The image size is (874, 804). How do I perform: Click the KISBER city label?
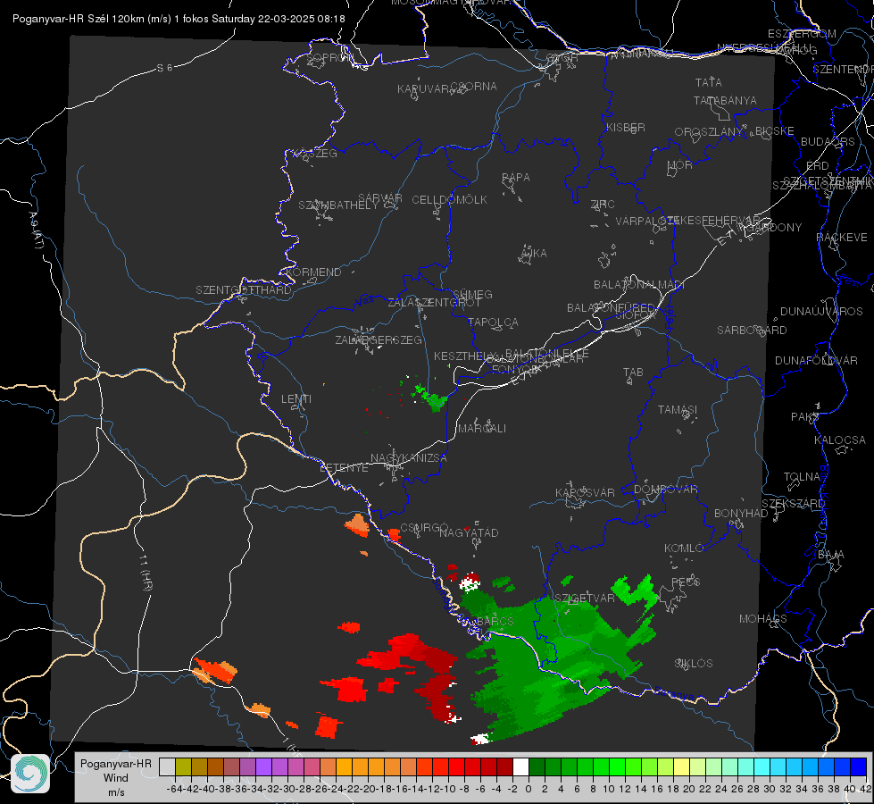pyautogui.click(x=626, y=127)
